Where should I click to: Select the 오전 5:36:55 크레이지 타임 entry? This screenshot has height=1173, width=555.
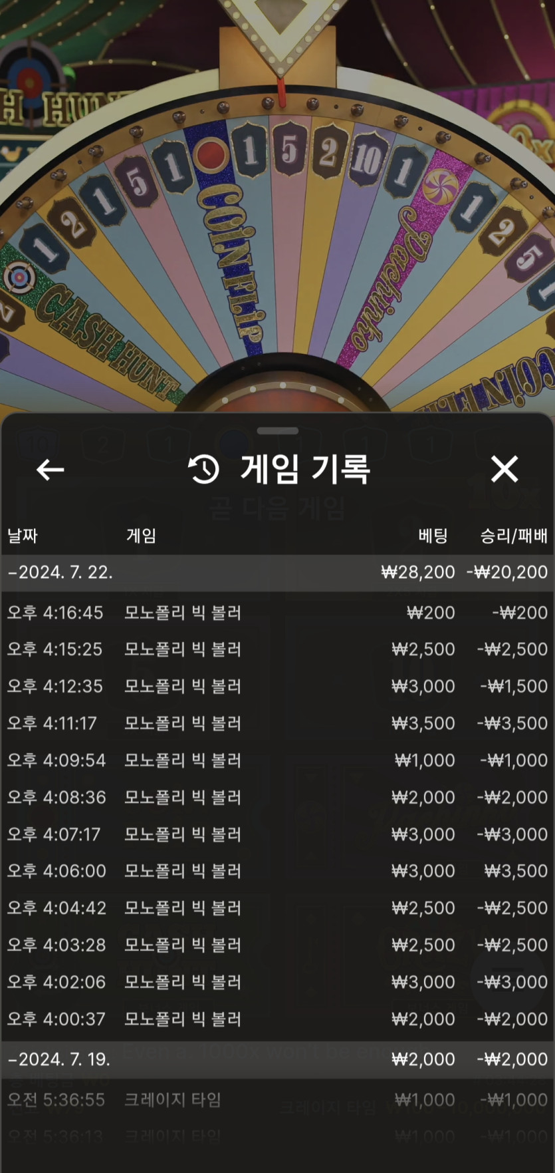point(278,1100)
